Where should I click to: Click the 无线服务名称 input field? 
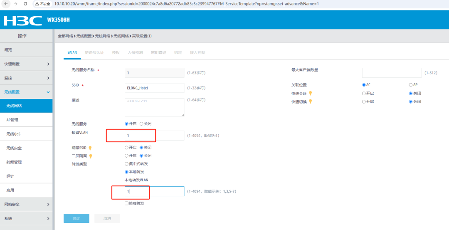point(154,73)
